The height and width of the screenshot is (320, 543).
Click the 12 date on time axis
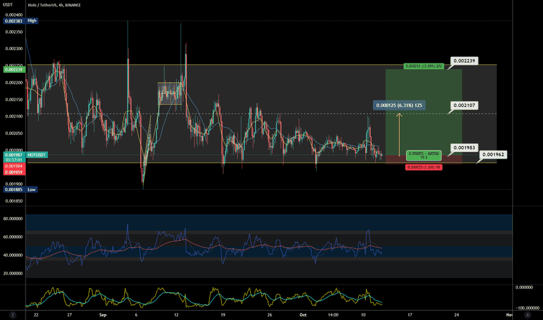(x=177, y=315)
